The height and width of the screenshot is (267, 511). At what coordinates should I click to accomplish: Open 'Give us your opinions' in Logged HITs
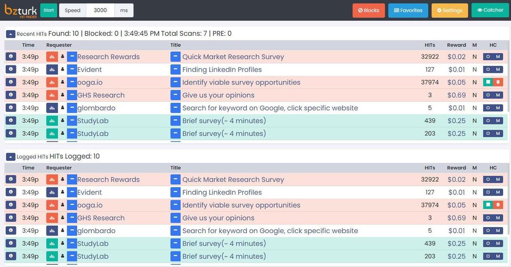(218, 218)
